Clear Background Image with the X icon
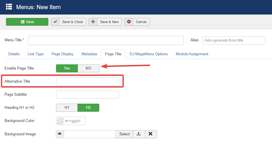The image size is (272, 145). [151, 134]
